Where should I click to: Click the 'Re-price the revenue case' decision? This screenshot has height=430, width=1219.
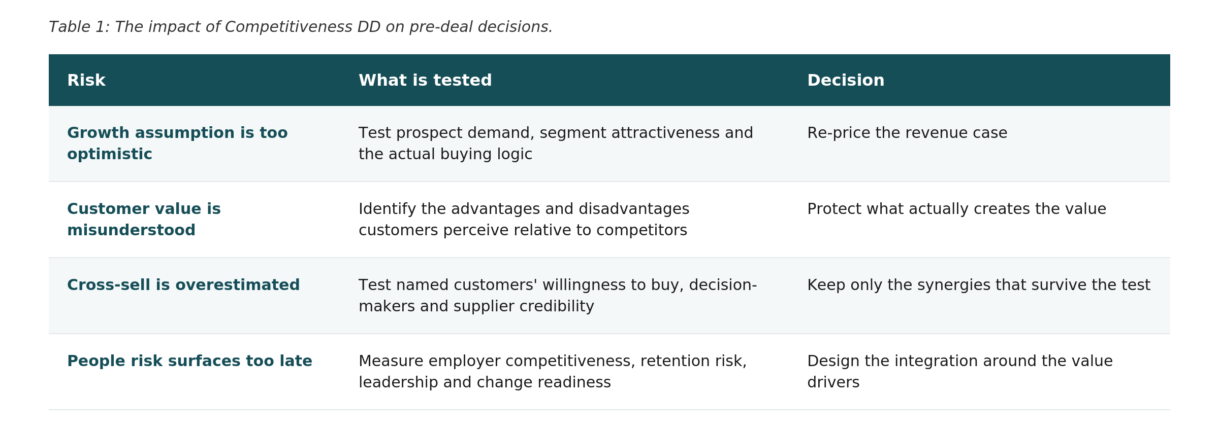click(907, 133)
